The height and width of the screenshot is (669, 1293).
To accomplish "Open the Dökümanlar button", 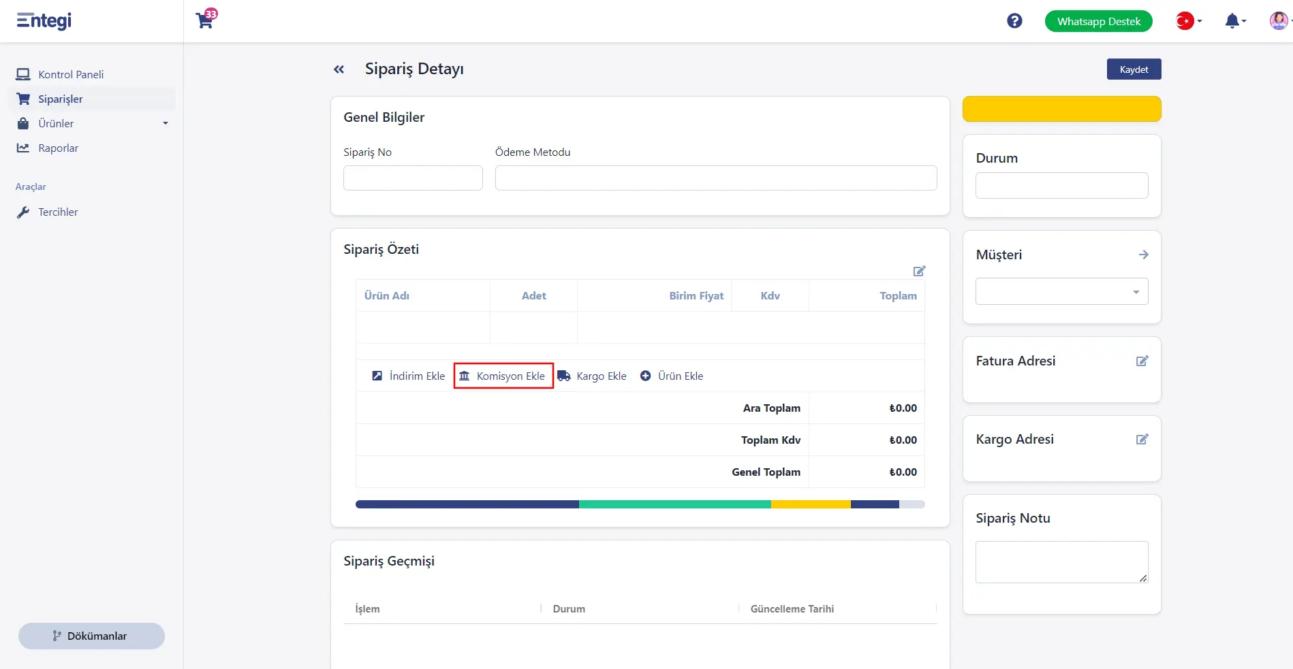I will (91, 636).
